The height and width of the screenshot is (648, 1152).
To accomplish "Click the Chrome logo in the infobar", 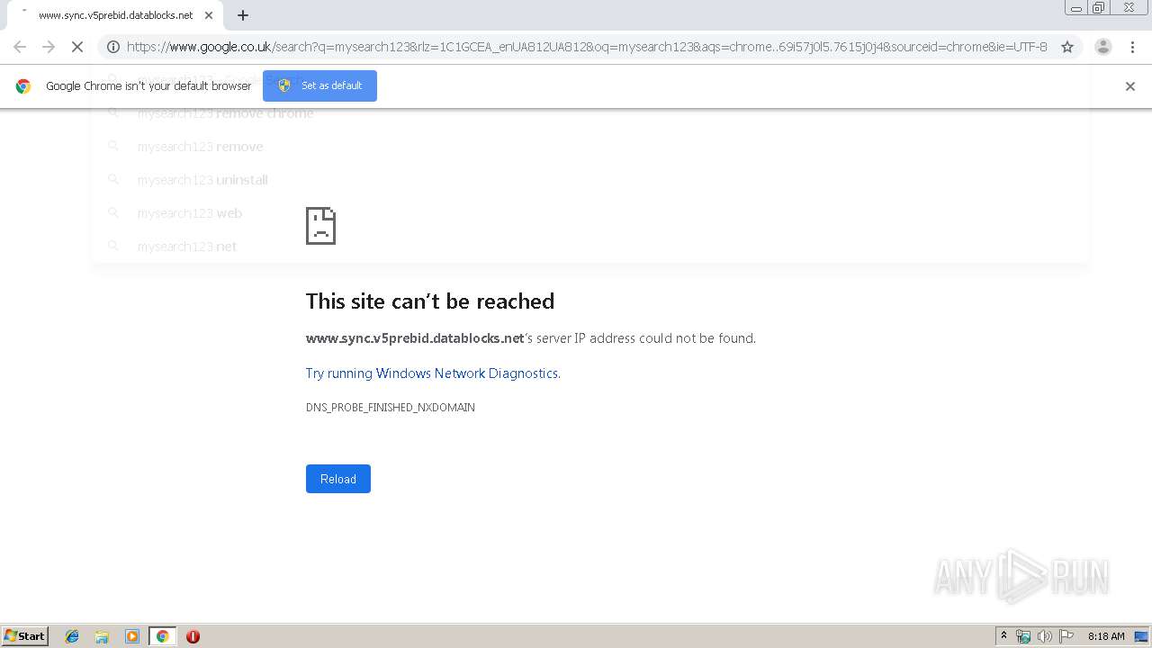I will (x=23, y=86).
